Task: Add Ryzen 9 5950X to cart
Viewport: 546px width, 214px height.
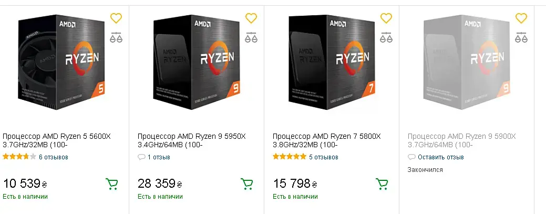Action: 246,184
